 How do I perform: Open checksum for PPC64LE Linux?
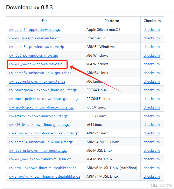(x=151, y=99)
